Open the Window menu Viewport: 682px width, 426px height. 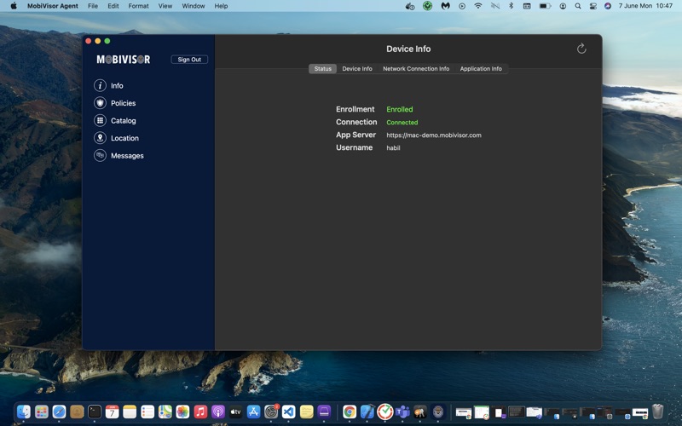click(194, 6)
